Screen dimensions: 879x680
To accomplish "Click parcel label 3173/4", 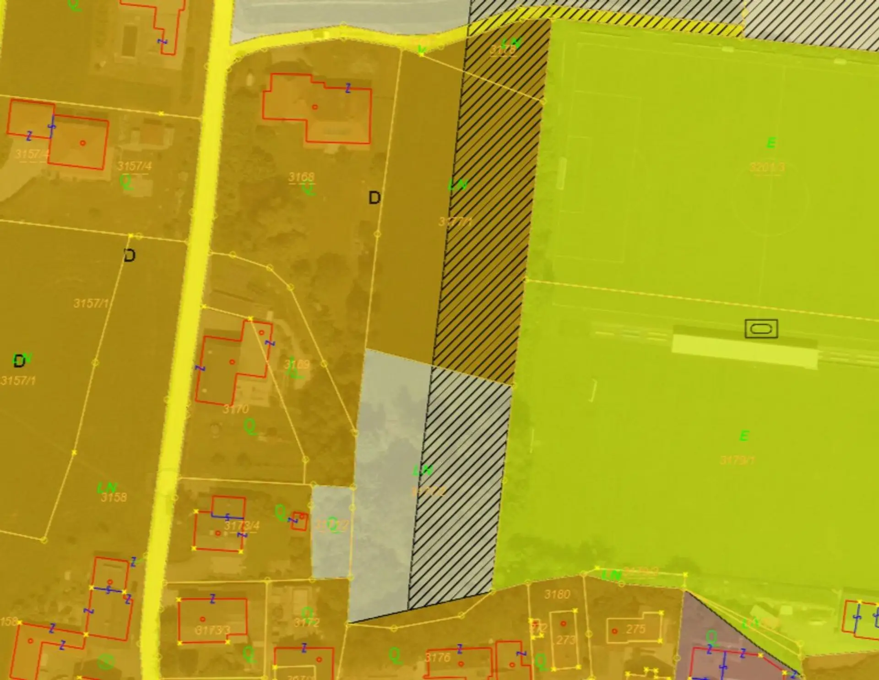I will (242, 526).
